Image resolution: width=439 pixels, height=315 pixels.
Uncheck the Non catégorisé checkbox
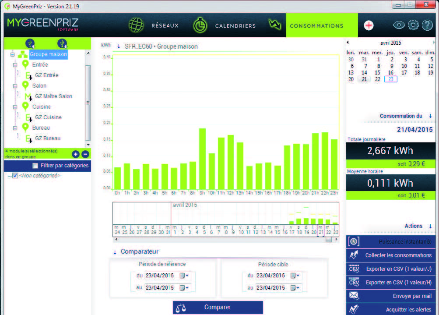click(15, 175)
